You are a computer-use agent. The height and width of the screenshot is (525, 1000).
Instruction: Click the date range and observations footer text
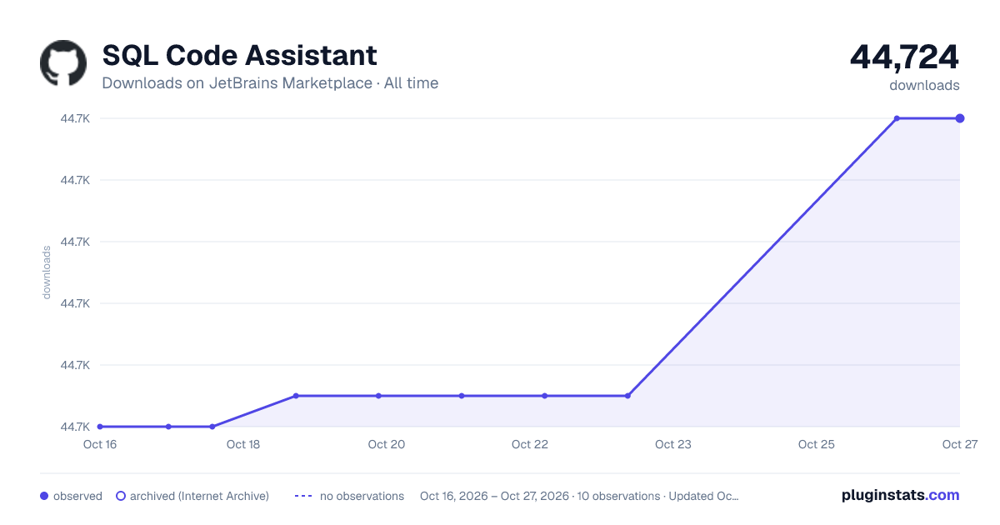coord(579,496)
